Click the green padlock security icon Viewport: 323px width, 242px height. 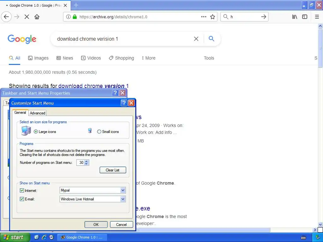pos(75,17)
